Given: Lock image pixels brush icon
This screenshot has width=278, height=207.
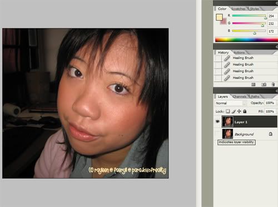Looking at the screenshot, I should tap(234, 111).
